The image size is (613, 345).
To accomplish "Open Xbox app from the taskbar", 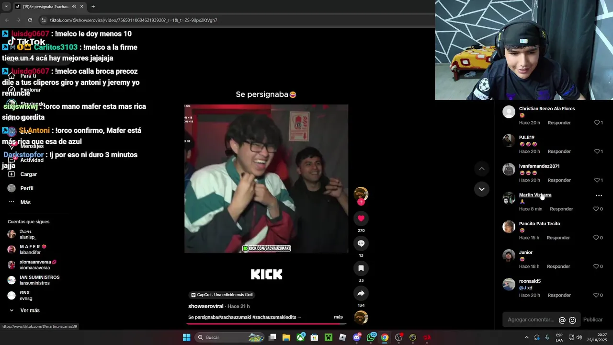I will point(301,337).
